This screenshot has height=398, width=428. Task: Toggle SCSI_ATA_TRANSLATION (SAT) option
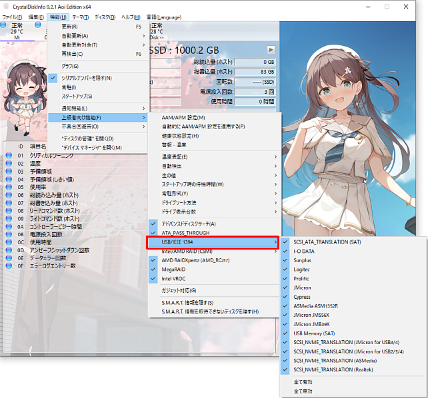353,242
